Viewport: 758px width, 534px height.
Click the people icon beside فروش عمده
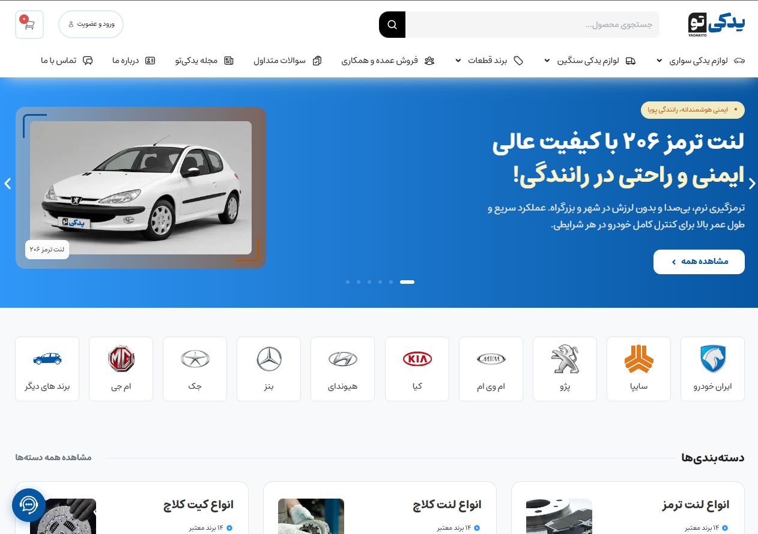click(429, 61)
